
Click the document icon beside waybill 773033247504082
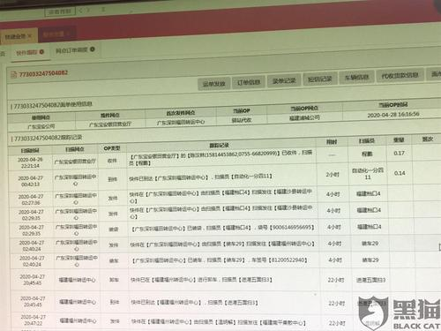tap(13, 74)
